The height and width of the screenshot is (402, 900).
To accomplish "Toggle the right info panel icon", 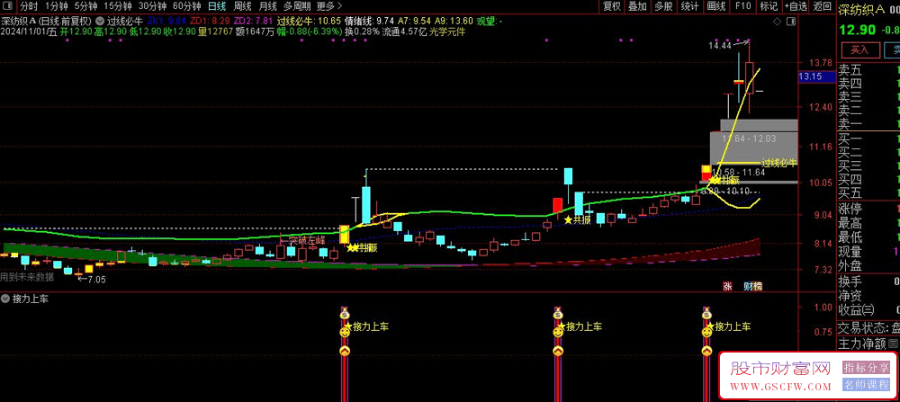I will pyautogui.click(x=792, y=22).
